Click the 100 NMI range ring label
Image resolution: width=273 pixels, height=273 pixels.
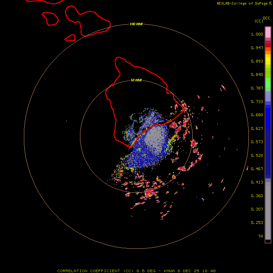pyautogui.click(x=136, y=24)
